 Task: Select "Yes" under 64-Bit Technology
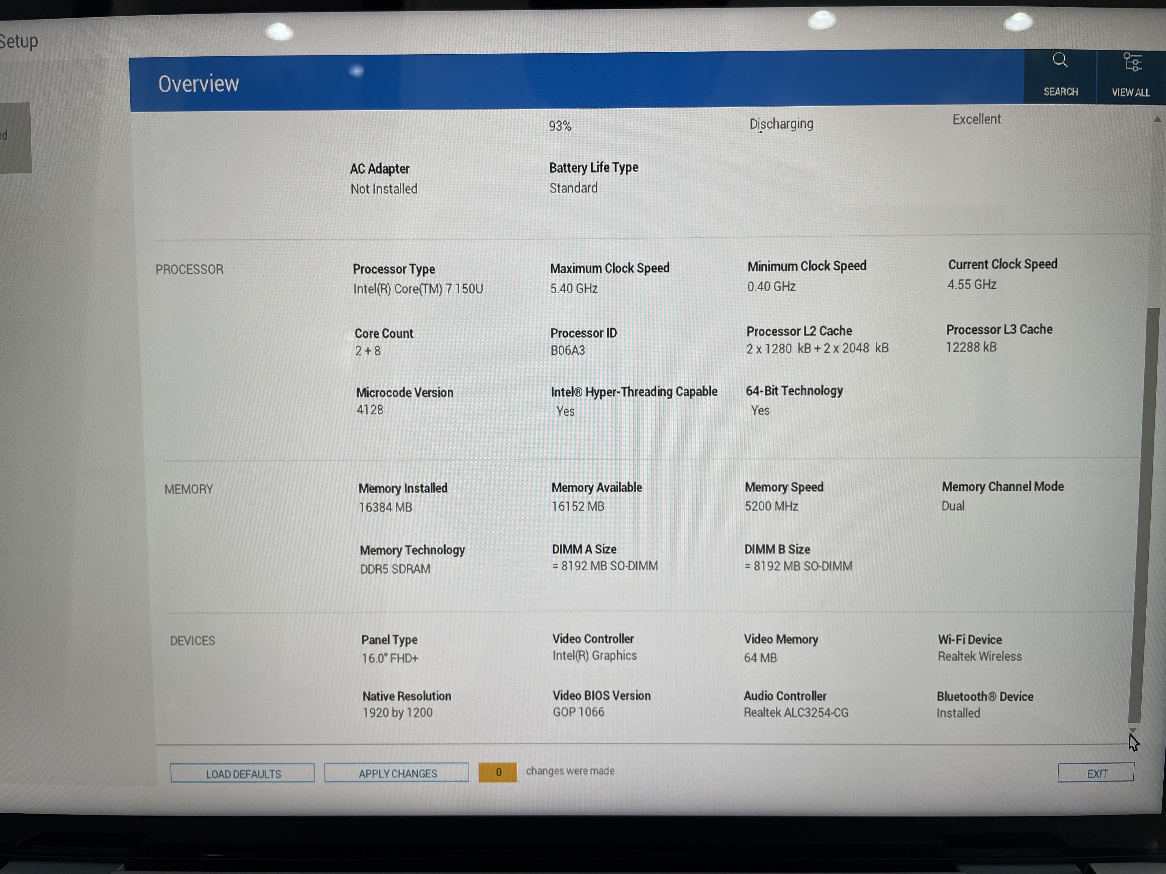pyautogui.click(x=760, y=410)
